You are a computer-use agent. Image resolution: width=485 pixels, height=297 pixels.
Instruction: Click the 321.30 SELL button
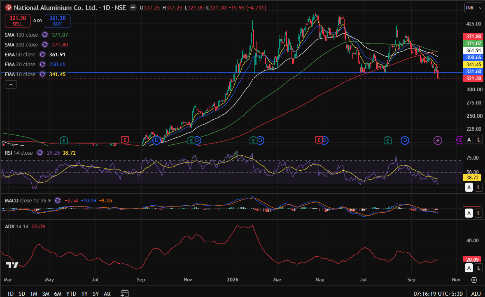tap(18, 21)
